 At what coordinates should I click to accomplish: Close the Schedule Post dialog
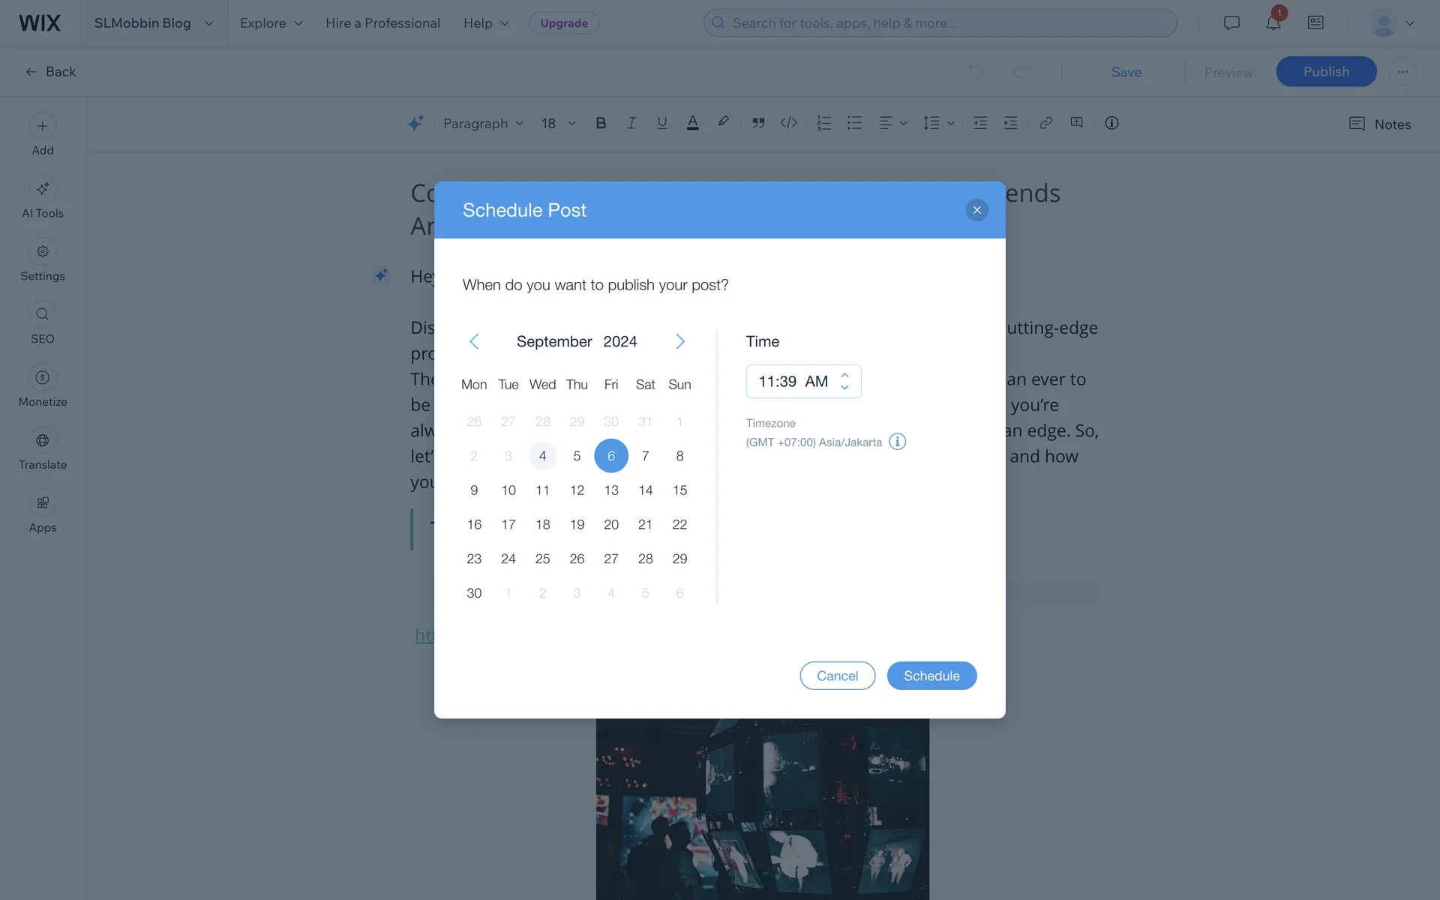[976, 210]
